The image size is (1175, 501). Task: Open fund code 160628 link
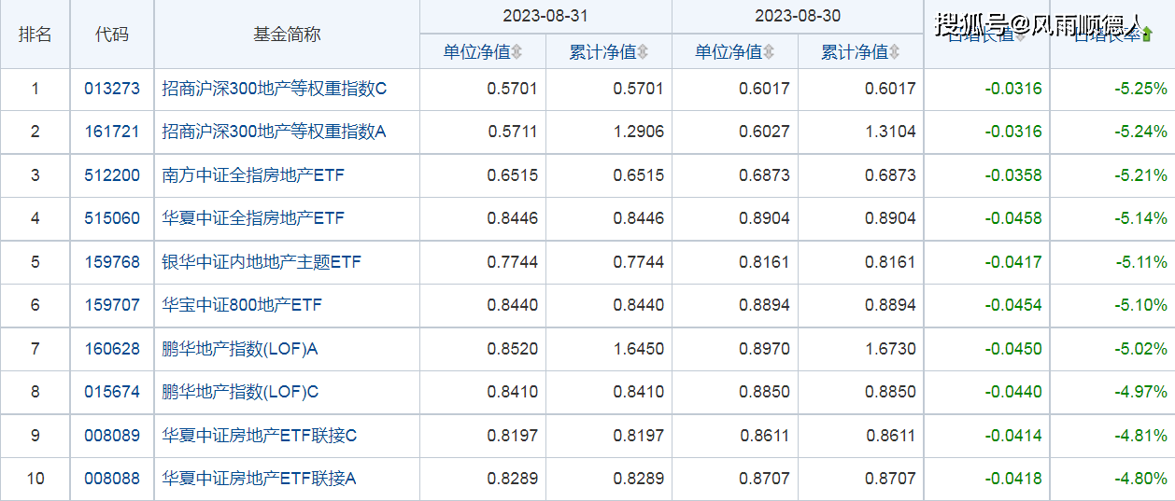[x=112, y=349]
